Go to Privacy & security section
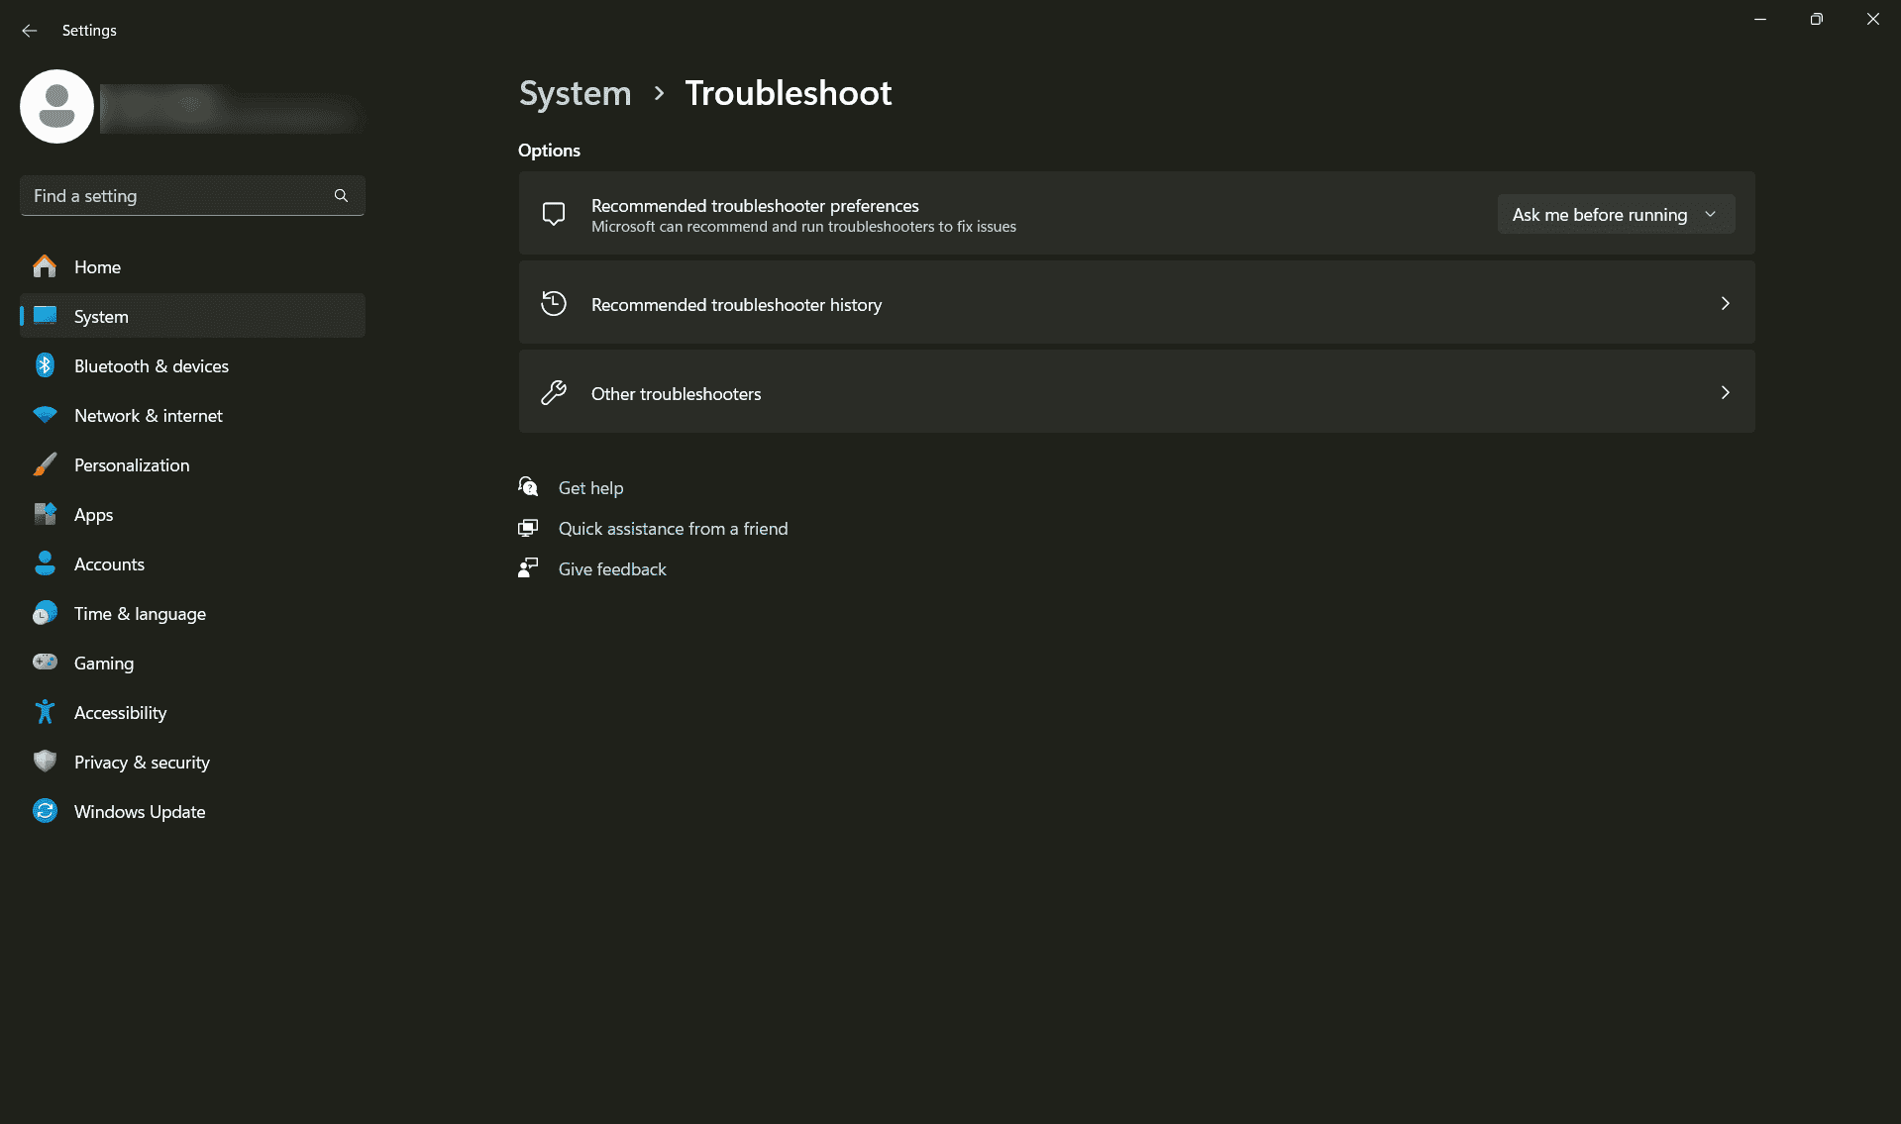The image size is (1901, 1124). coord(142,762)
